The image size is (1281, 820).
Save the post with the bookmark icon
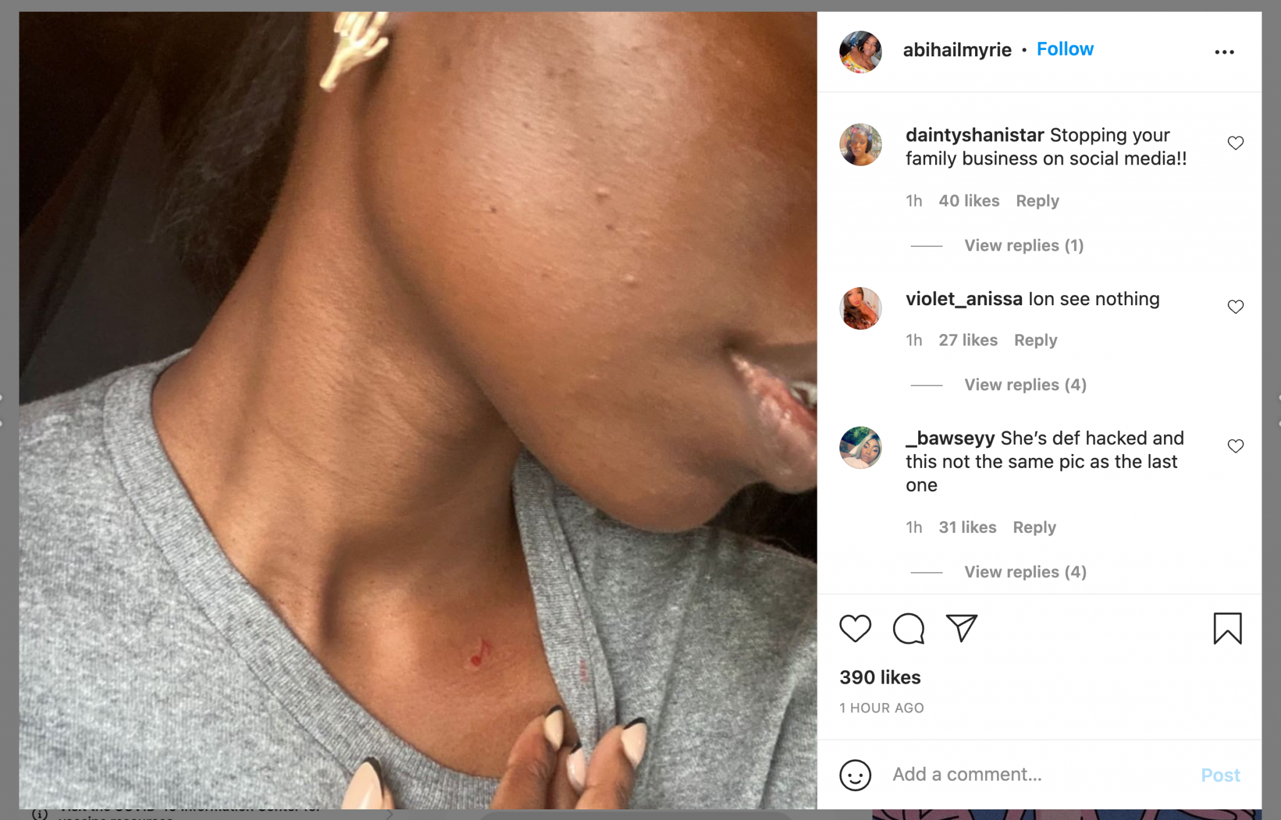(x=1227, y=628)
